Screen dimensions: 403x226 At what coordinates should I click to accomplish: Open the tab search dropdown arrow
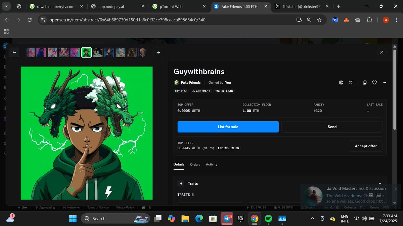coord(7,6)
